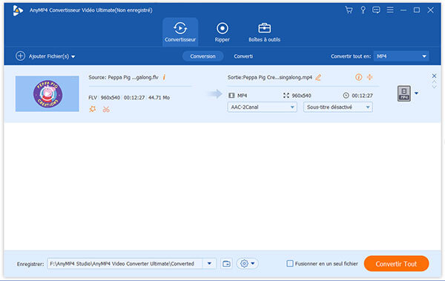The width and height of the screenshot is (445, 281).
Task: Show source file info icon
Action: pyautogui.click(x=164, y=77)
